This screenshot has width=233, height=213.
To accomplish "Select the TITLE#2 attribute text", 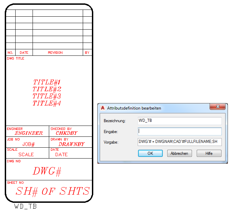I will [47, 89].
